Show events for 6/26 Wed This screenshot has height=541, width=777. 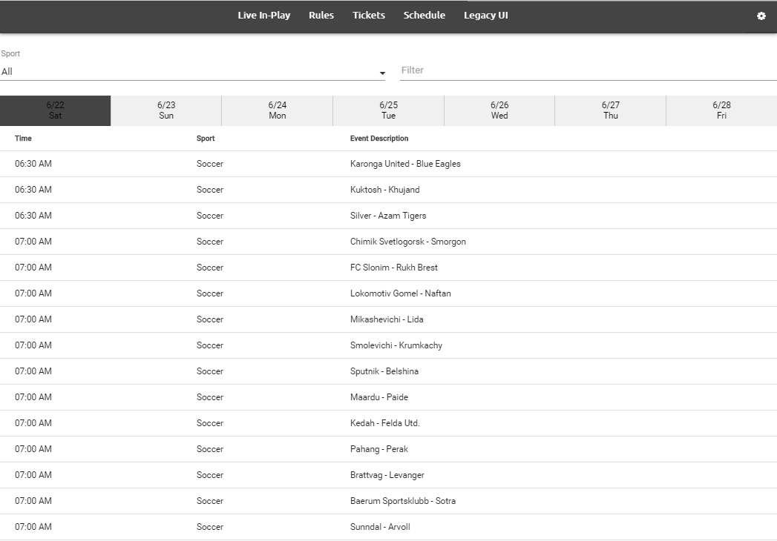click(x=499, y=110)
